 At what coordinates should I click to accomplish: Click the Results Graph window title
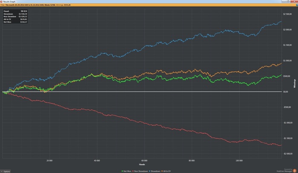pos(9,2)
